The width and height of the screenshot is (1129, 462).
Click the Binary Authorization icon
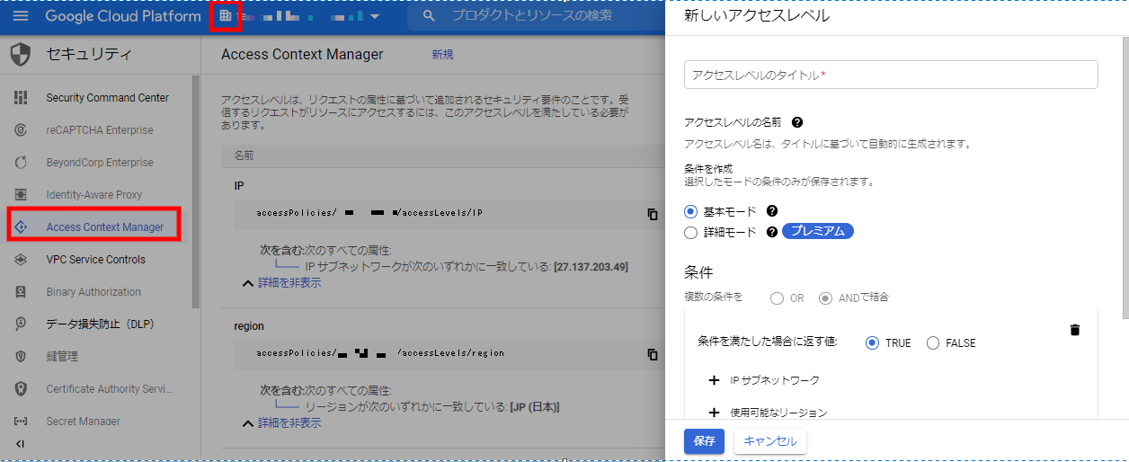tap(21, 292)
